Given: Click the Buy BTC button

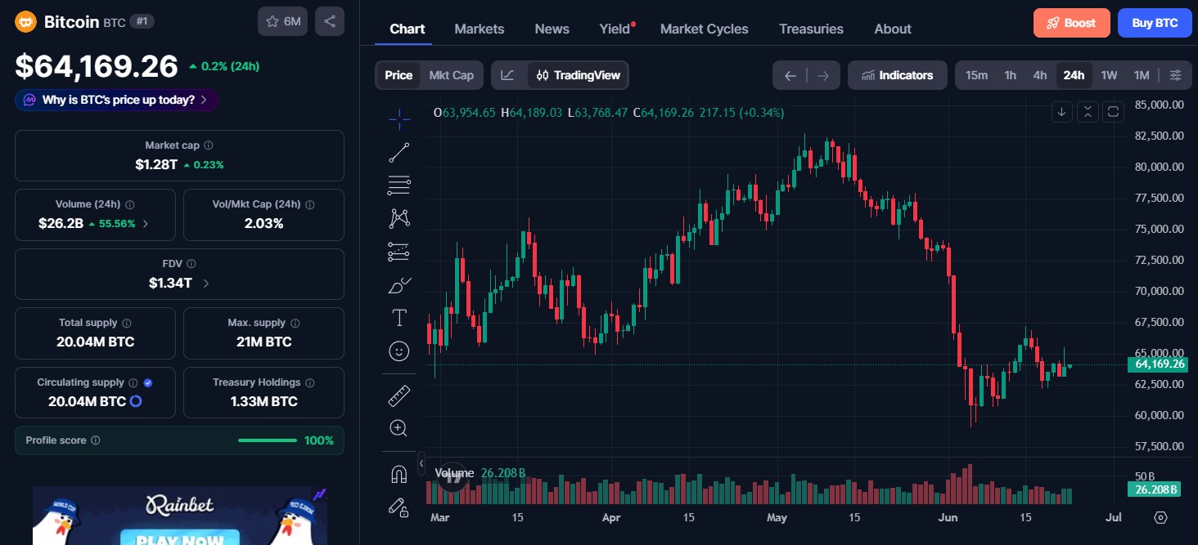Looking at the screenshot, I should point(1155,23).
